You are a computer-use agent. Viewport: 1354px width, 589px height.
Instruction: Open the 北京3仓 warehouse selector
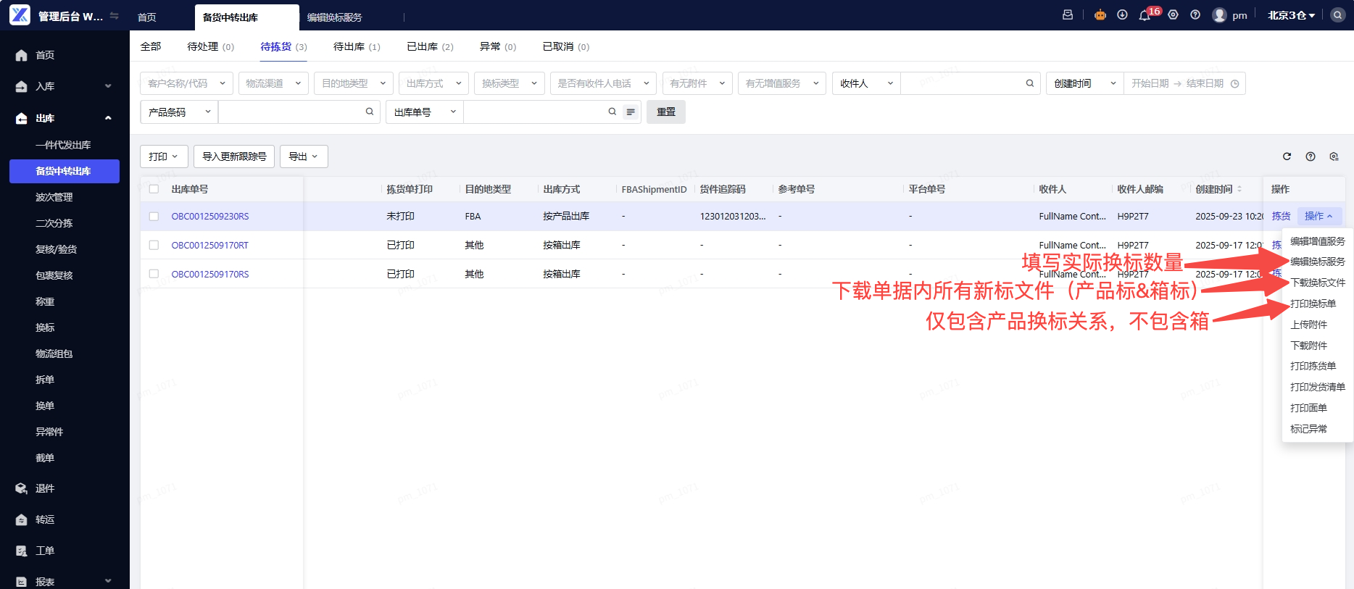(1291, 15)
